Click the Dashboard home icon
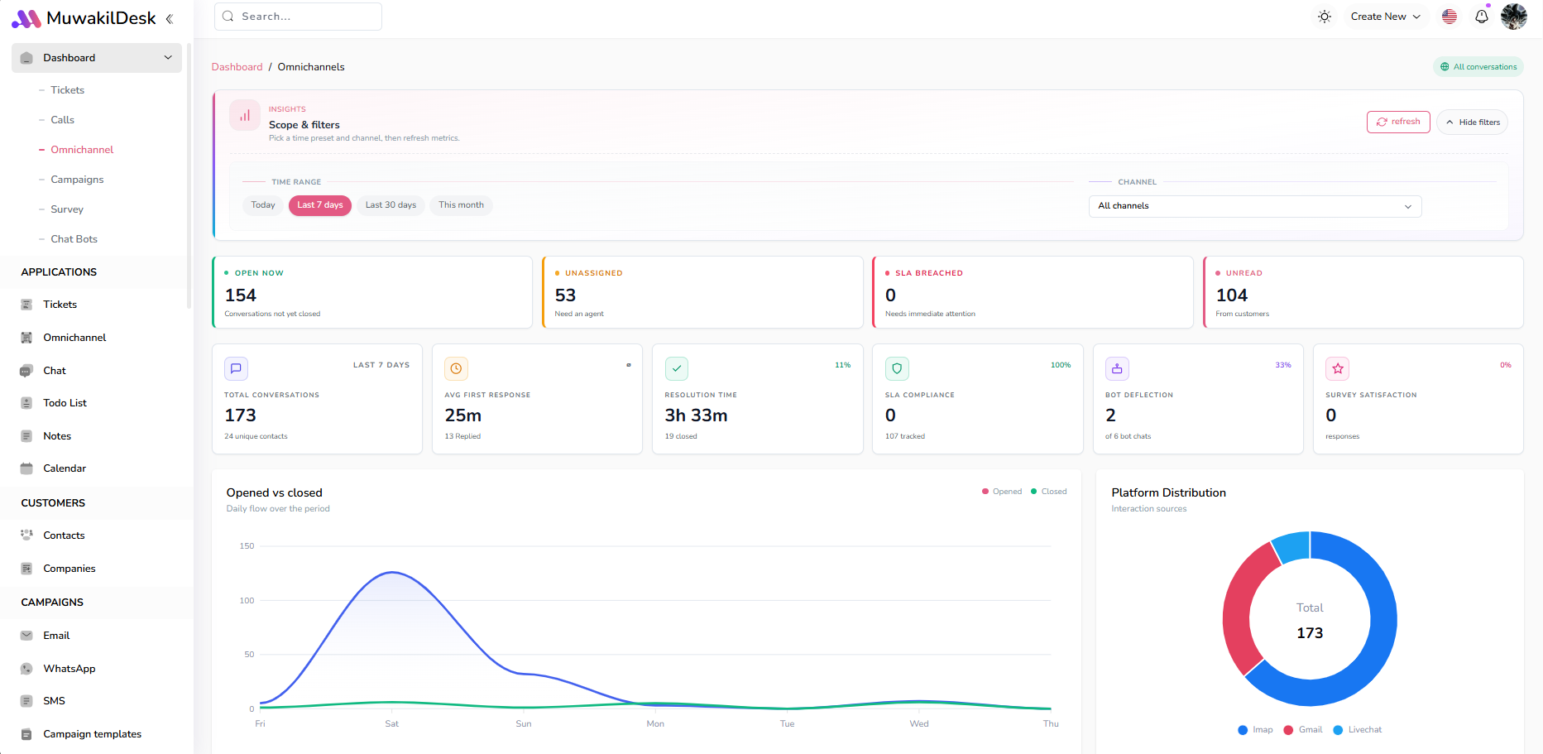1543x754 pixels. (26, 58)
